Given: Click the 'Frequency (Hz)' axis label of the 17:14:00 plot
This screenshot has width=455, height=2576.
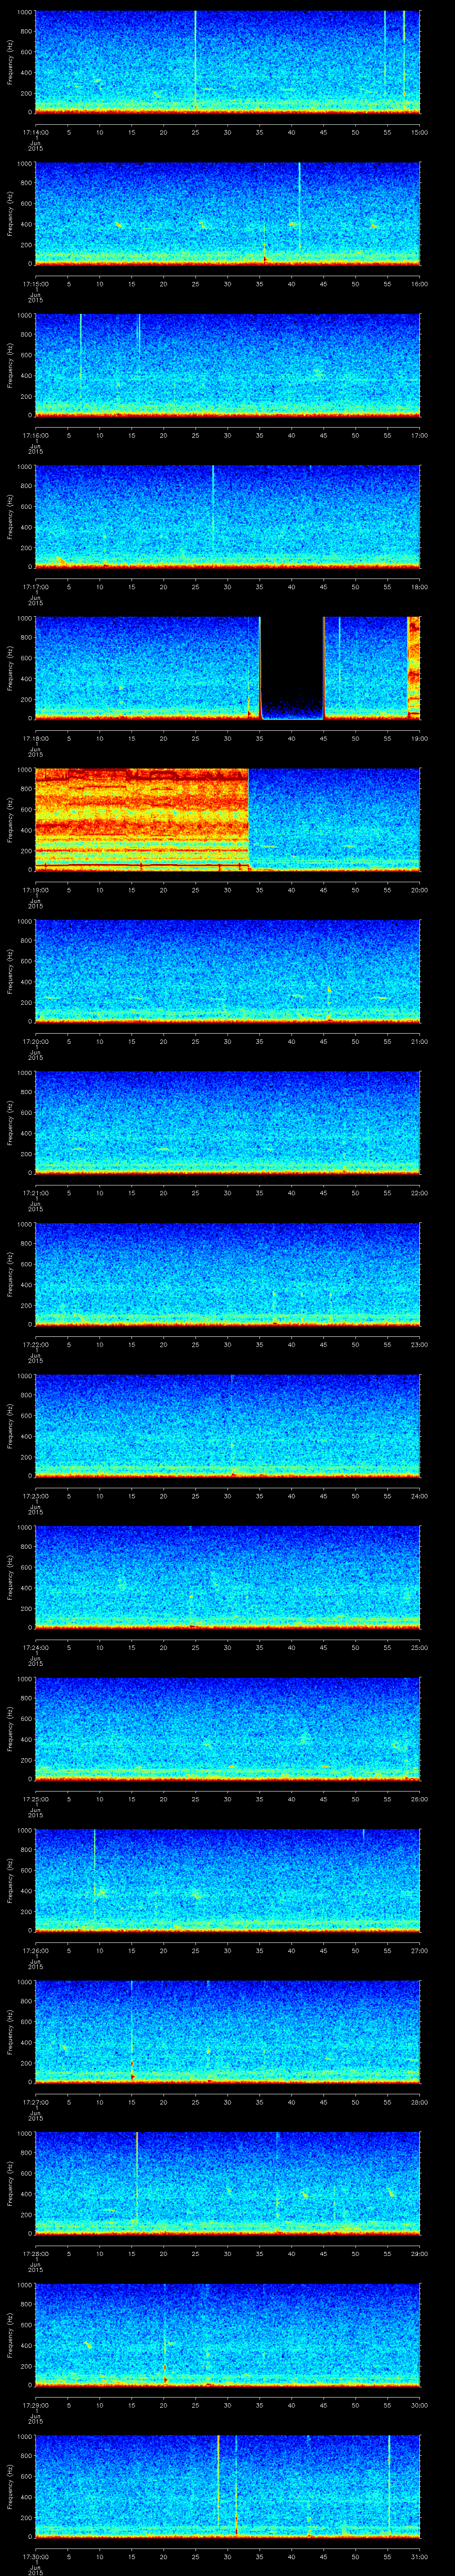Looking at the screenshot, I should tap(10, 62).
